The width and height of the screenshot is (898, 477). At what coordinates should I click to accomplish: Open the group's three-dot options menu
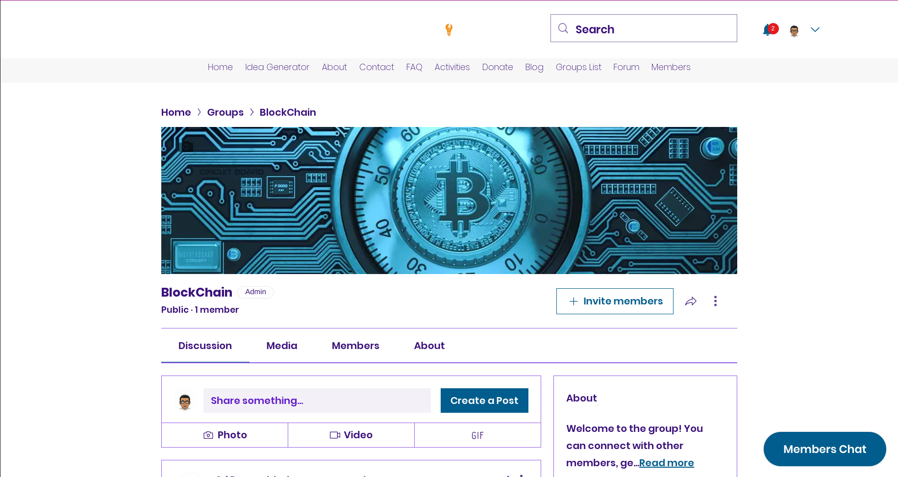(x=715, y=301)
